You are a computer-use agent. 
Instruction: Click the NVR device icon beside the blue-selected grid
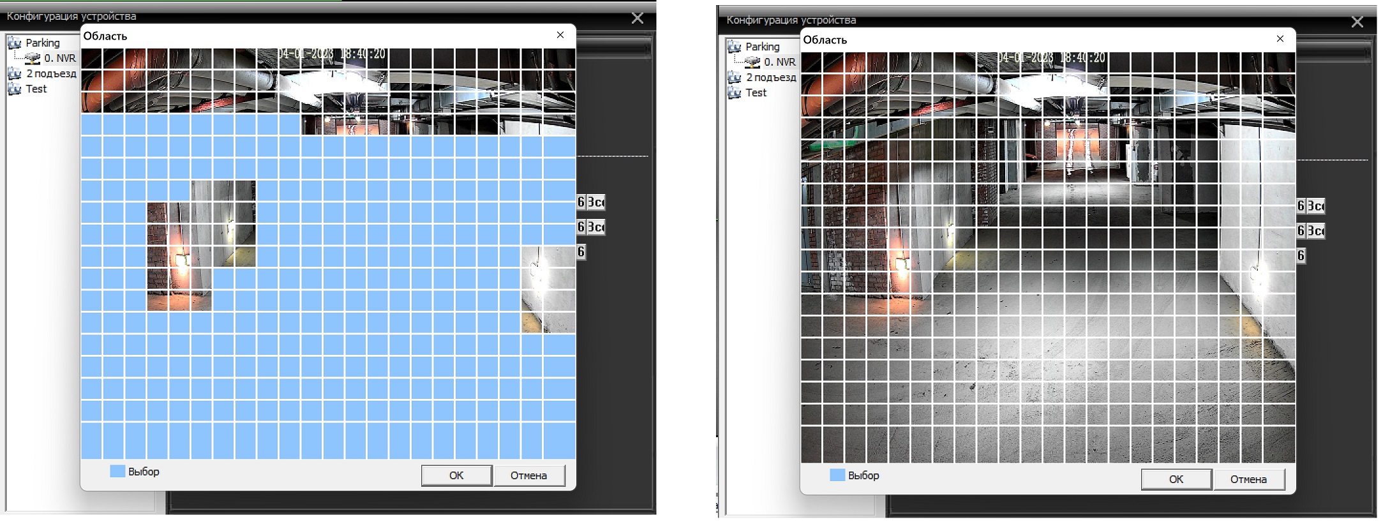pyautogui.click(x=33, y=58)
